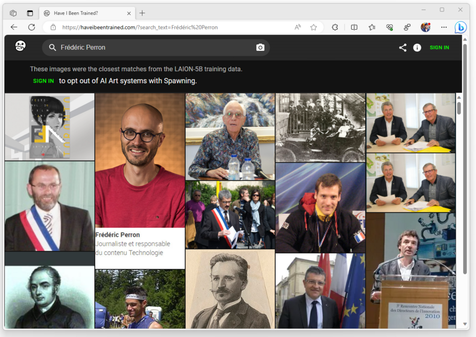476x337 pixels.
Task: Open the Bing Copilot sidebar icon
Action: tap(461, 28)
